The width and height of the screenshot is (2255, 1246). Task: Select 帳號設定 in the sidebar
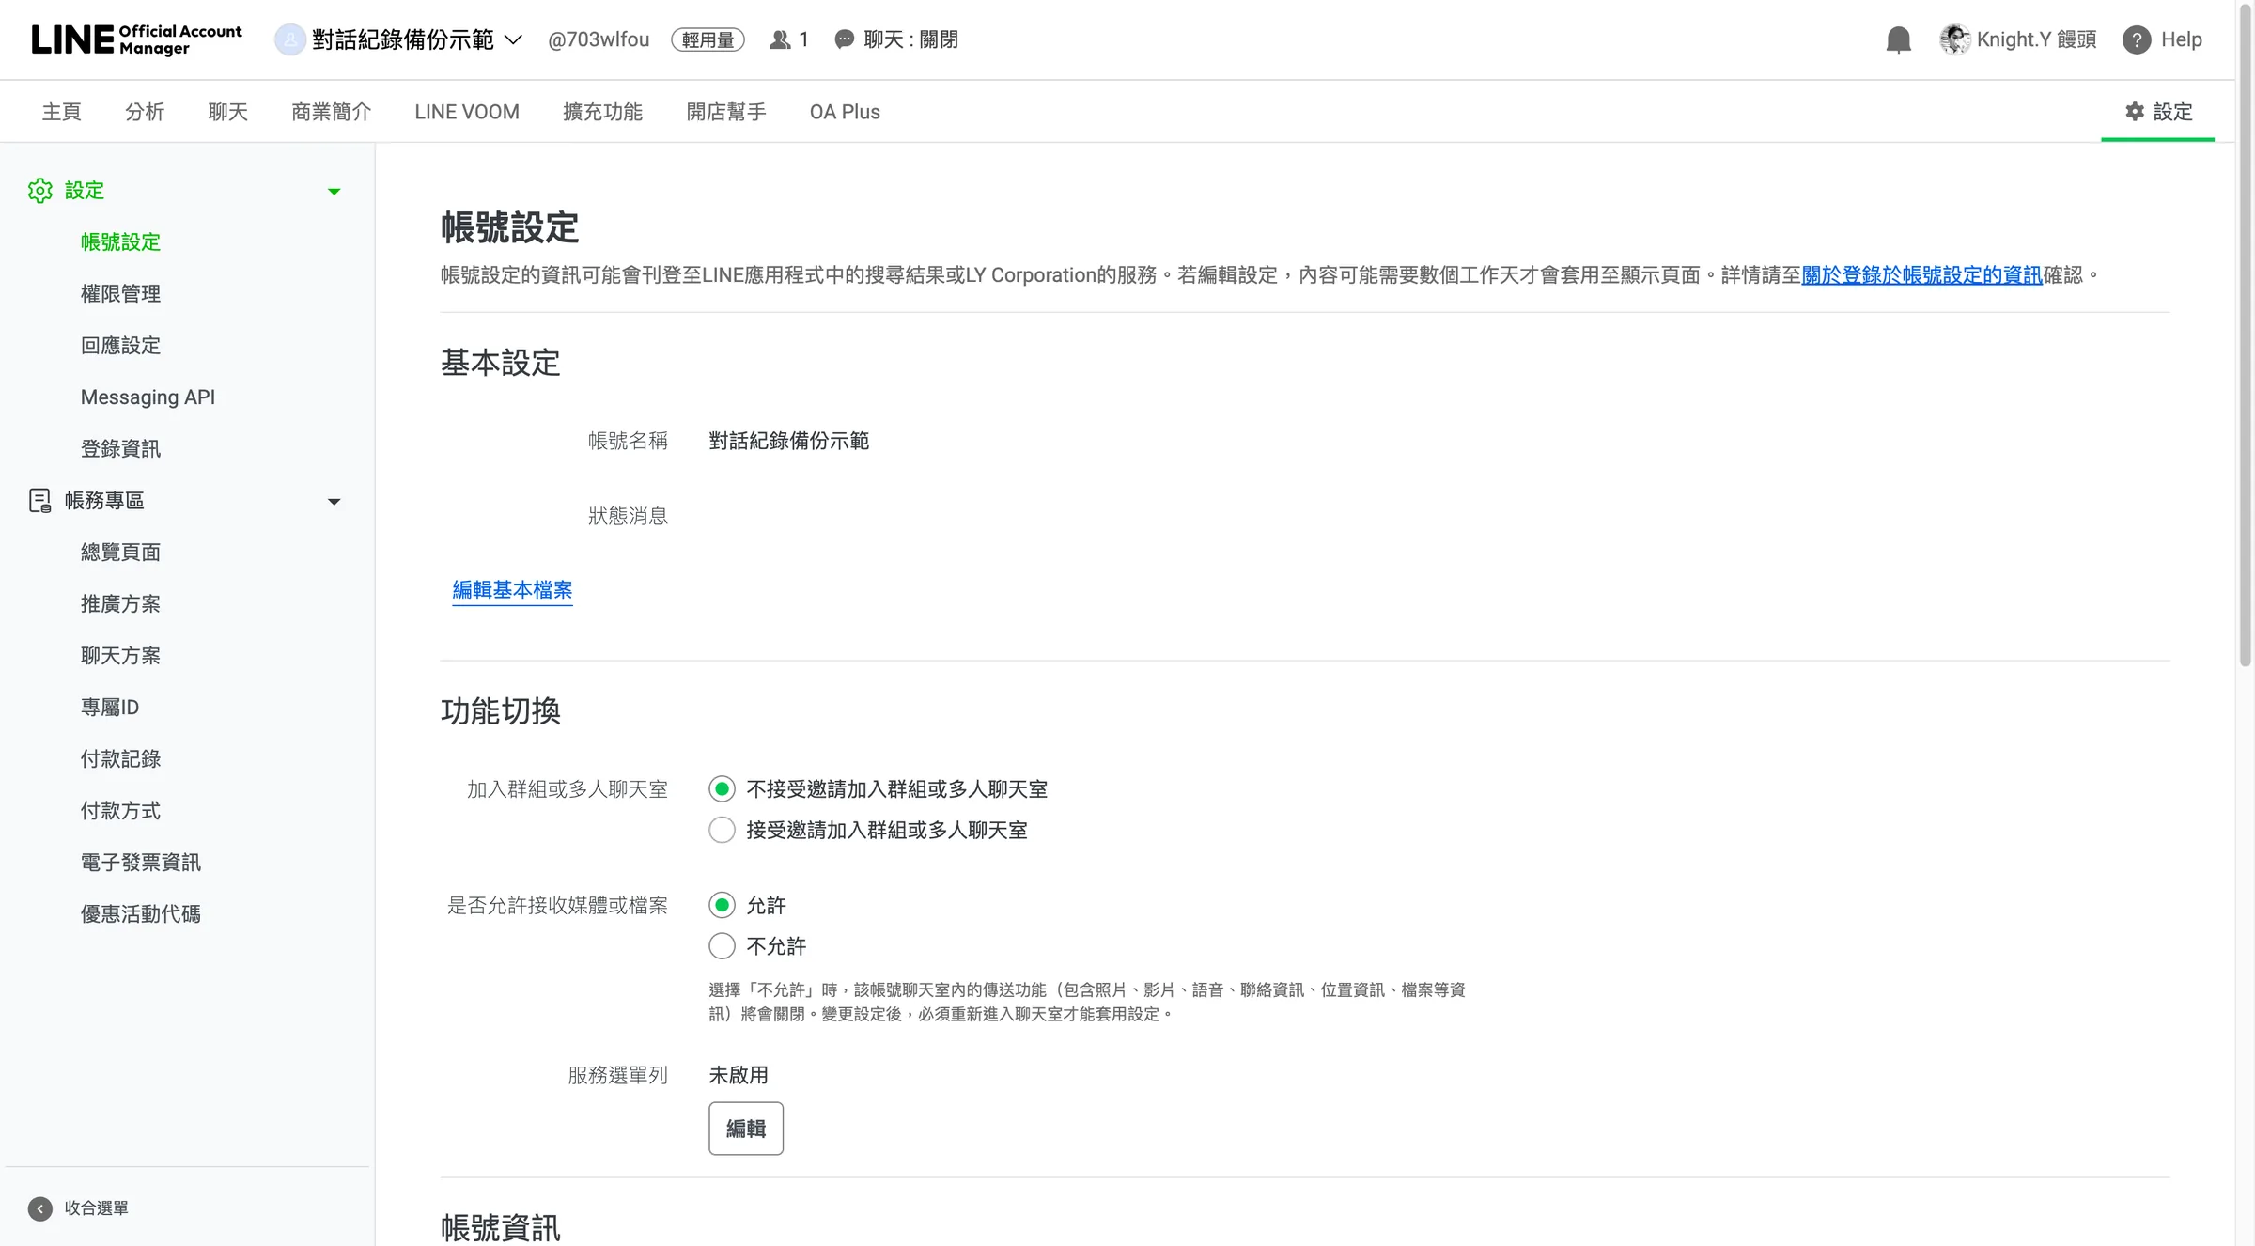[x=120, y=242]
